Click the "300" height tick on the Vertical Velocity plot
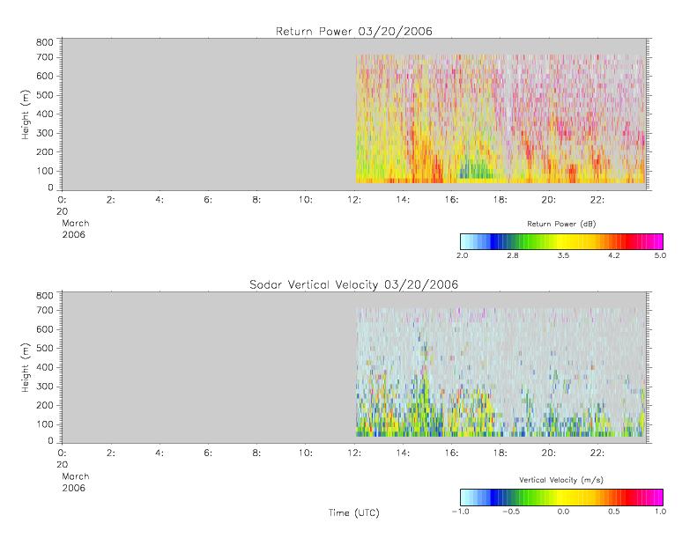Viewport: 697px width, 538px height. pyautogui.click(x=44, y=386)
